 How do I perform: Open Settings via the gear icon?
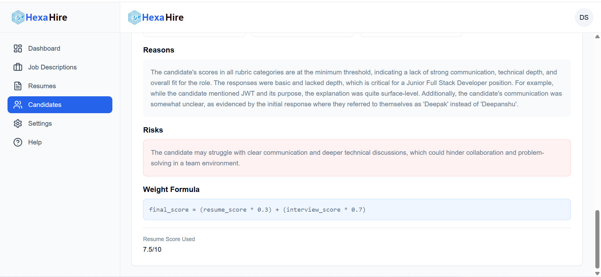tap(18, 123)
